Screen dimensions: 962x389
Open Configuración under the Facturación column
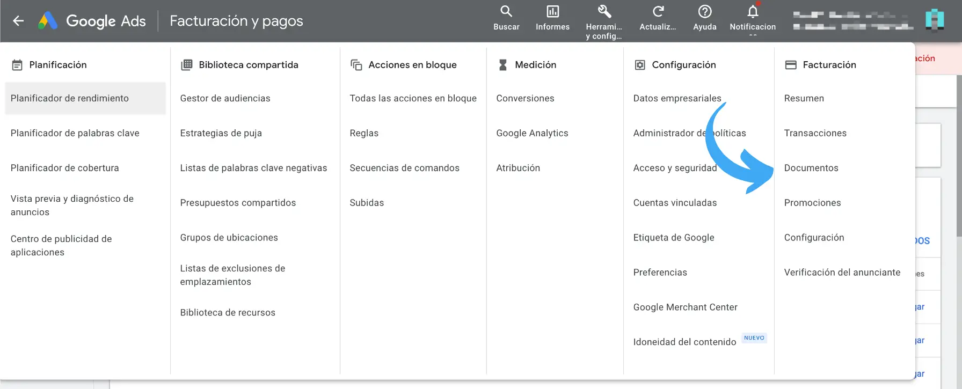[814, 238]
